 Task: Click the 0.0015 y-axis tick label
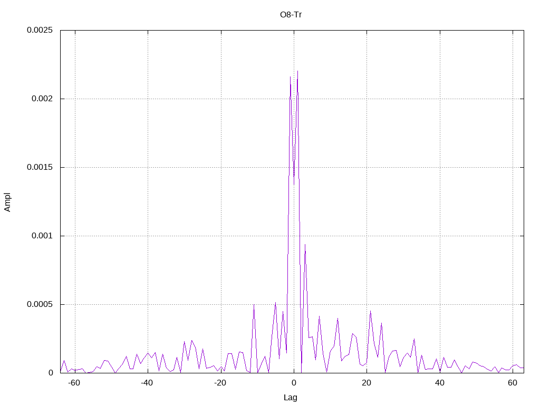[x=40, y=167]
